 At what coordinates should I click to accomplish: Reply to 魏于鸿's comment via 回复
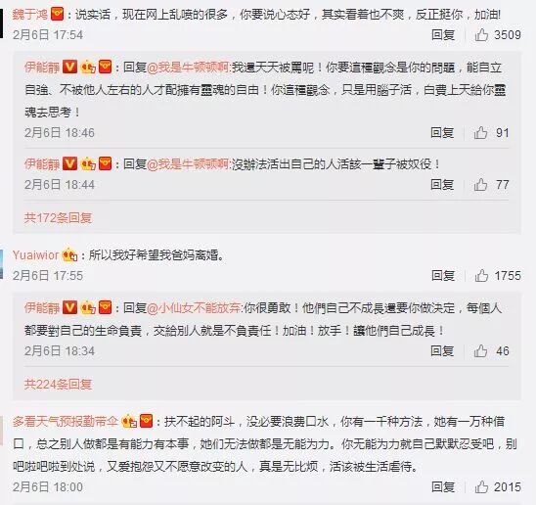click(x=443, y=34)
